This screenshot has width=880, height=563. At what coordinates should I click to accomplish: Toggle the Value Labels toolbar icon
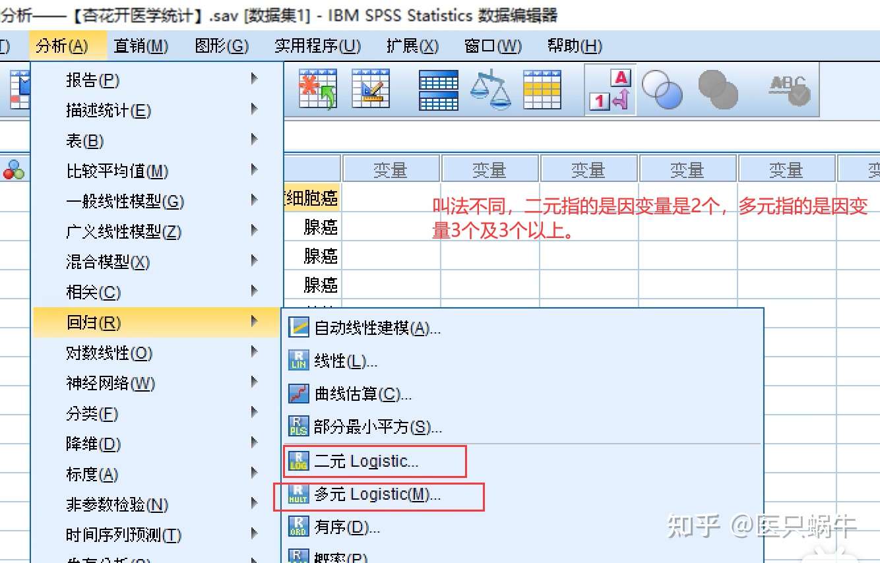[610, 90]
